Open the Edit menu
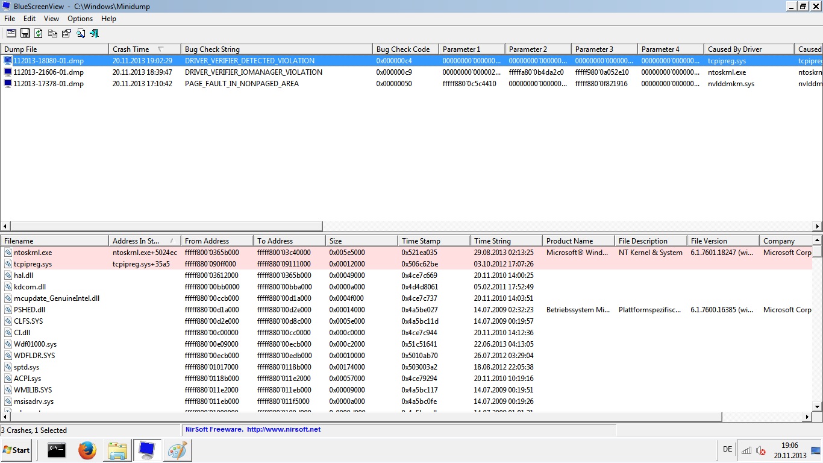The width and height of the screenshot is (823, 463). click(30, 19)
